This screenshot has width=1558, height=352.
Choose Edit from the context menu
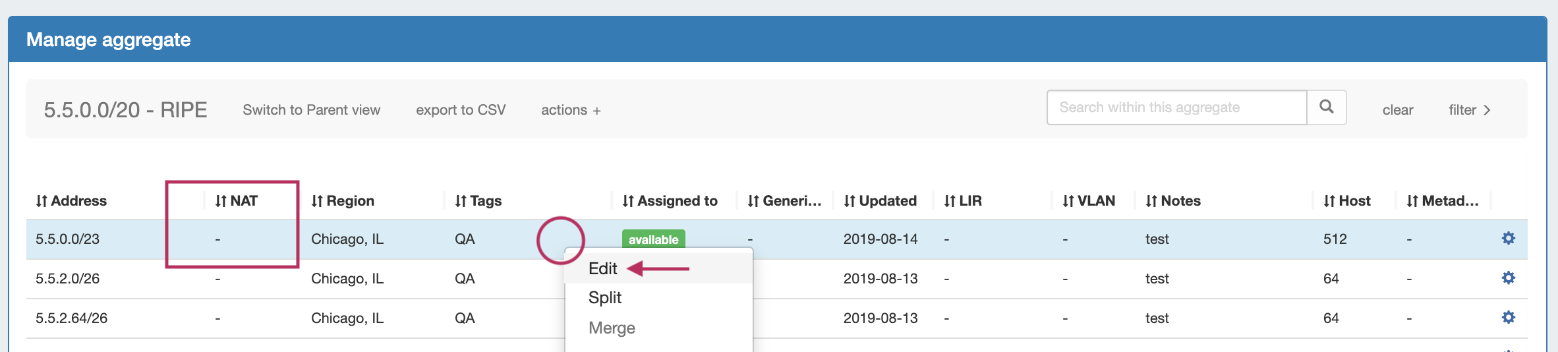click(603, 269)
